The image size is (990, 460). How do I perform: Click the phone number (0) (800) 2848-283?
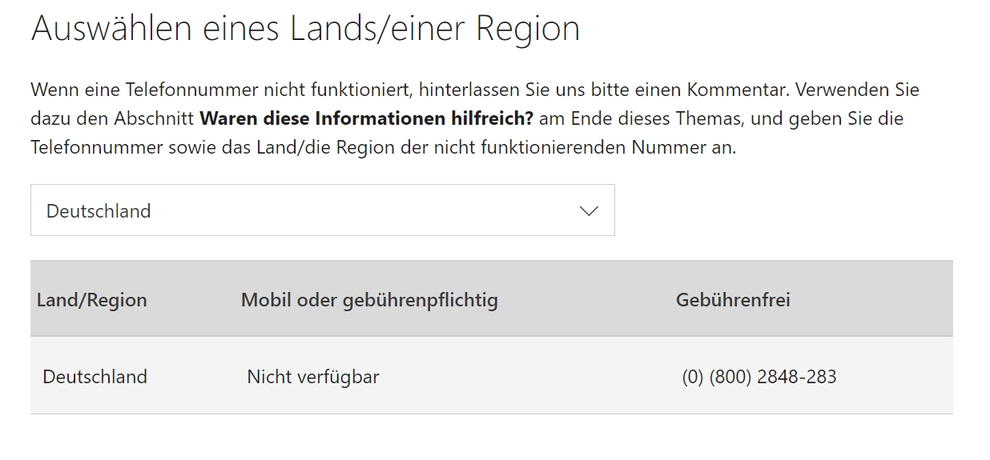point(759,377)
